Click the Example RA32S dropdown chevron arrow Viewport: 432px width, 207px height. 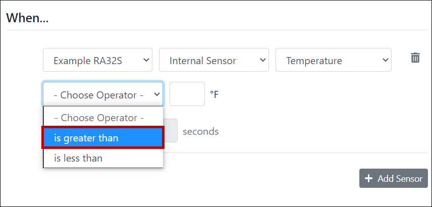[x=147, y=60]
